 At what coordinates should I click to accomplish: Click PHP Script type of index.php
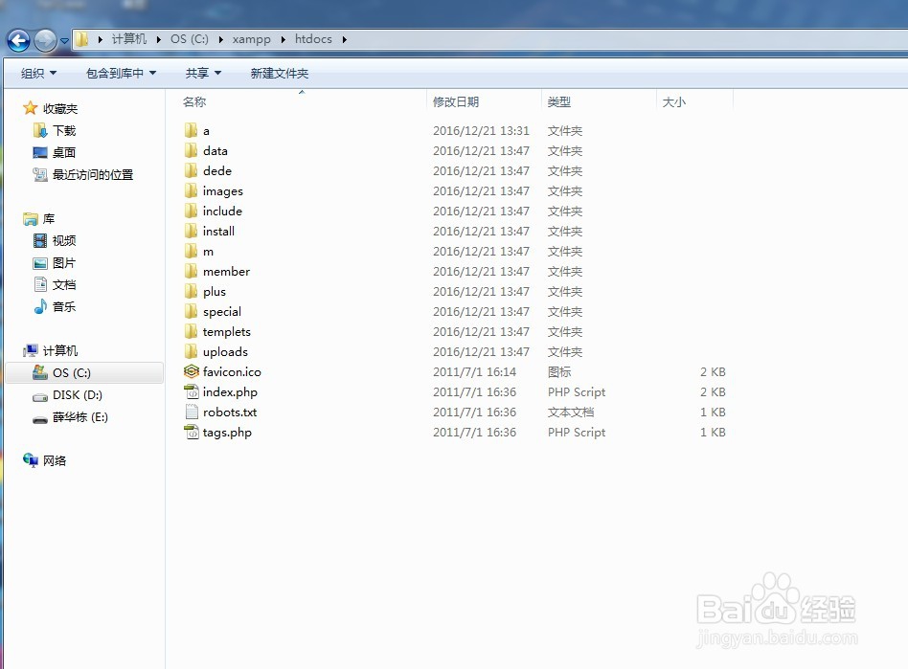[577, 392]
